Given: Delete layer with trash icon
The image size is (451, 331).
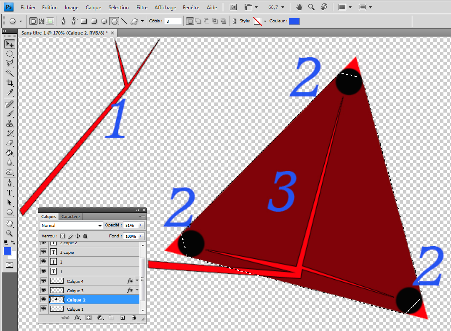Looking at the screenshot, I should point(134,318).
